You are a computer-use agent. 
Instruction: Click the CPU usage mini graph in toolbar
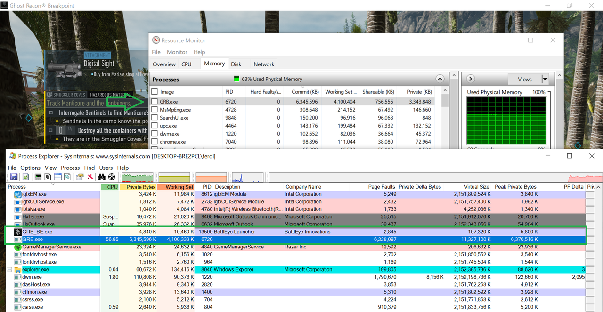click(x=138, y=177)
